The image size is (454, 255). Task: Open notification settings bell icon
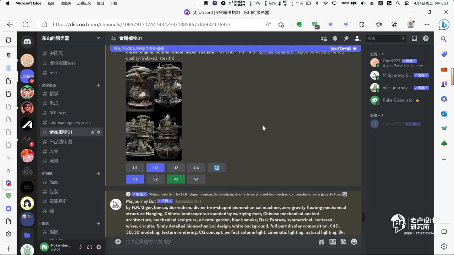click(335, 38)
